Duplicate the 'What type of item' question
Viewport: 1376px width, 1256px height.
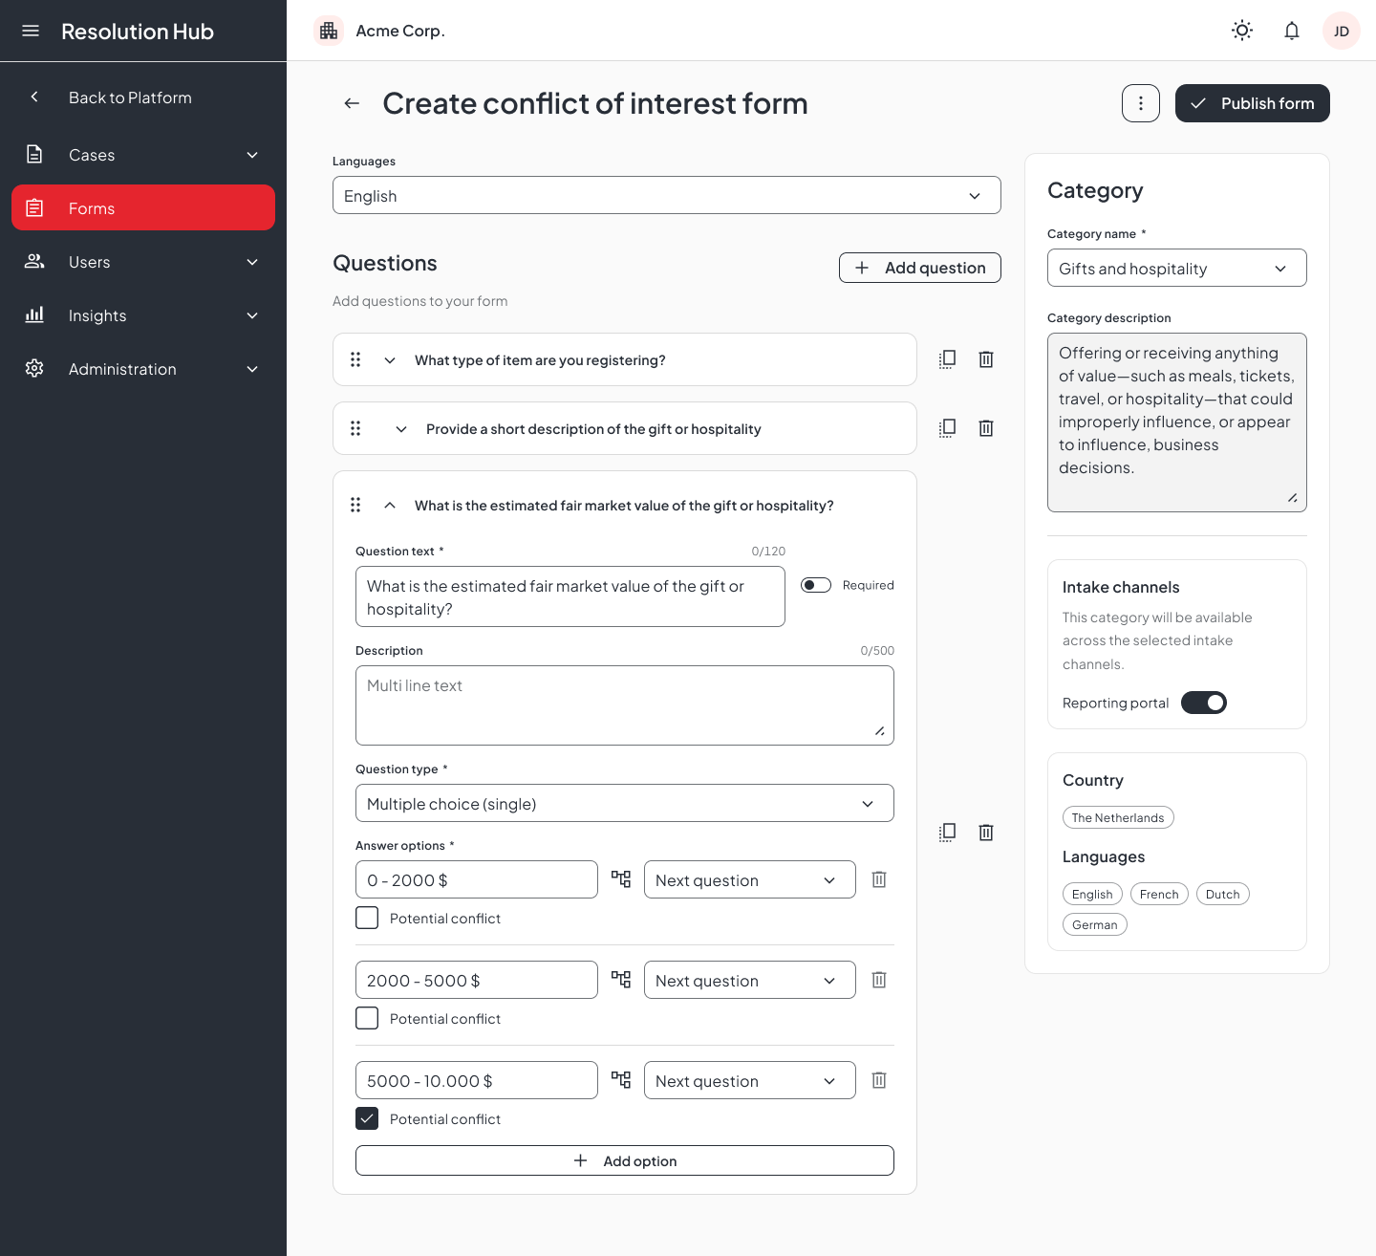[947, 359]
